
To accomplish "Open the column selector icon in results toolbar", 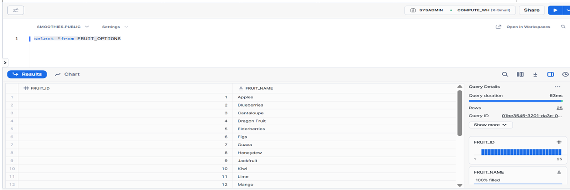I will tap(520, 74).
